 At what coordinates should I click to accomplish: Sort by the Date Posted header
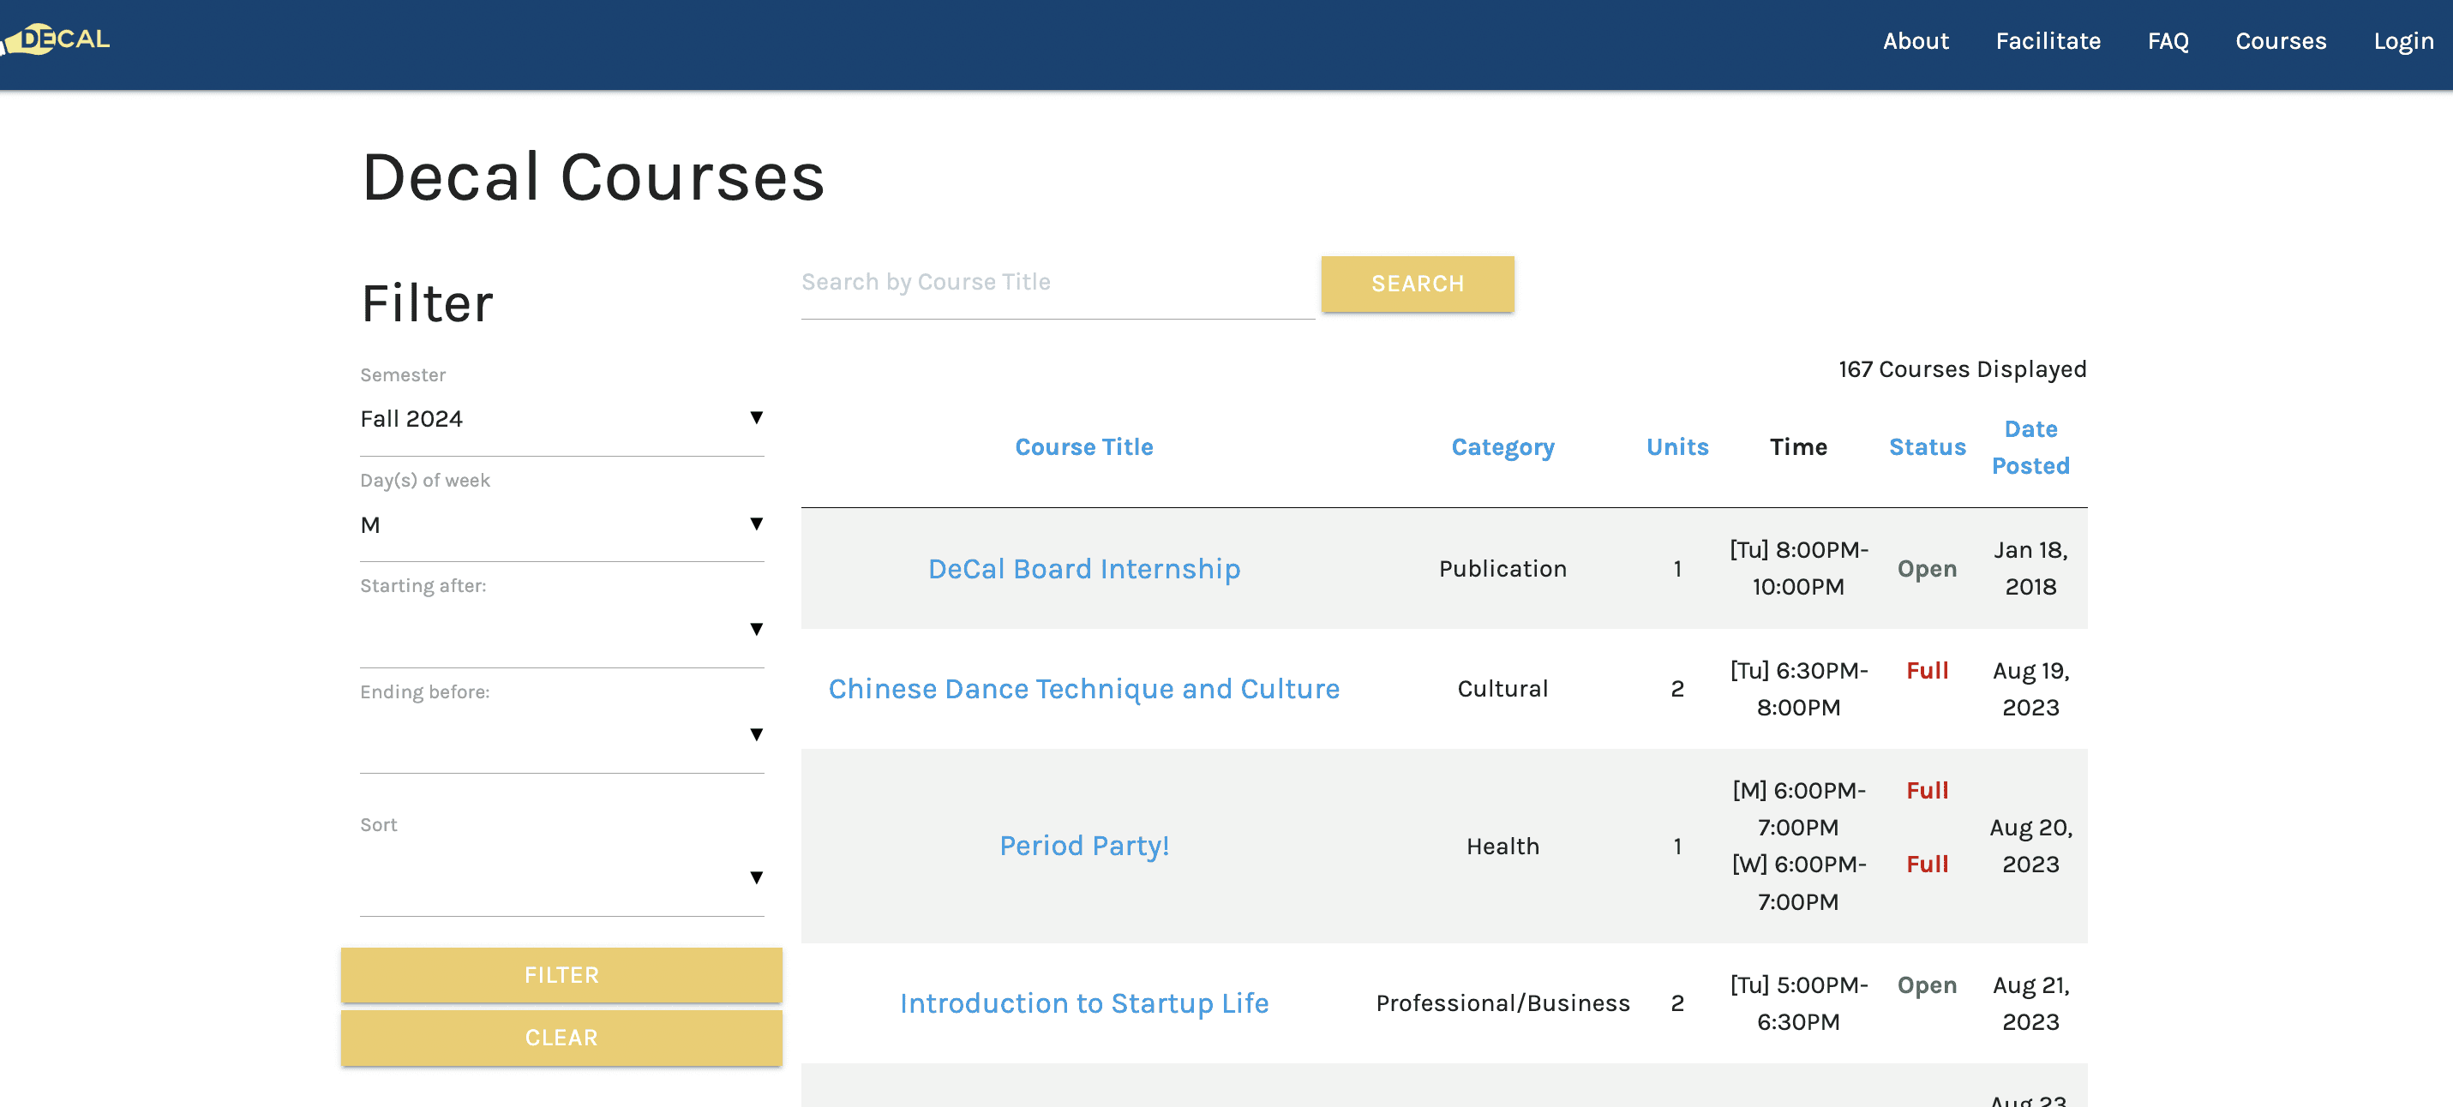(2030, 447)
